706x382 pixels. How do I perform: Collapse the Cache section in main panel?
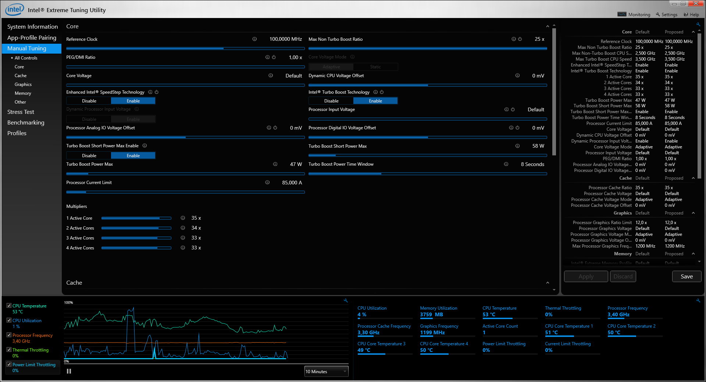click(548, 283)
